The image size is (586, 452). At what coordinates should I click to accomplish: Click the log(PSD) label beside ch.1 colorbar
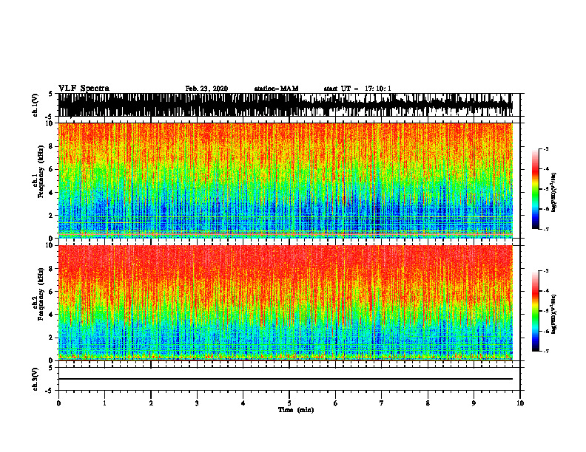554,193
